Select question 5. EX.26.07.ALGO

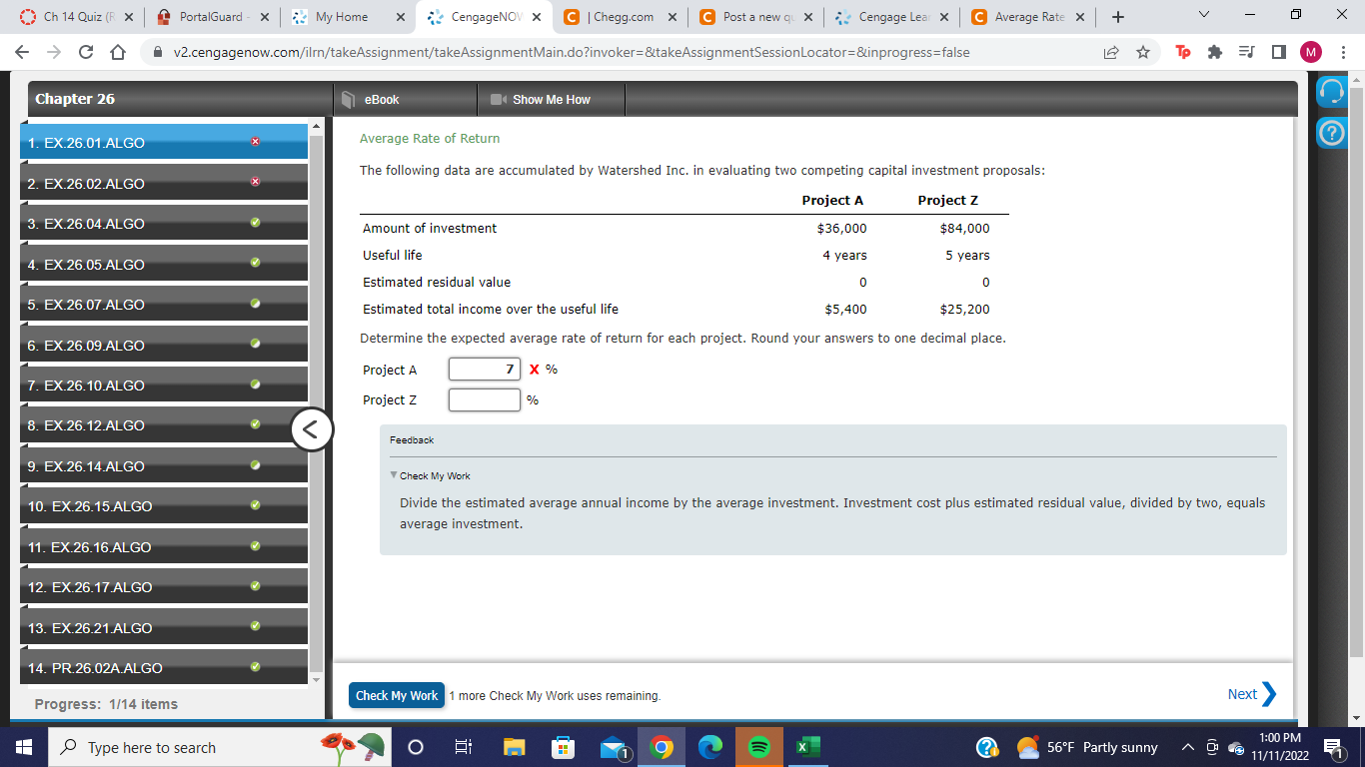tap(164, 305)
